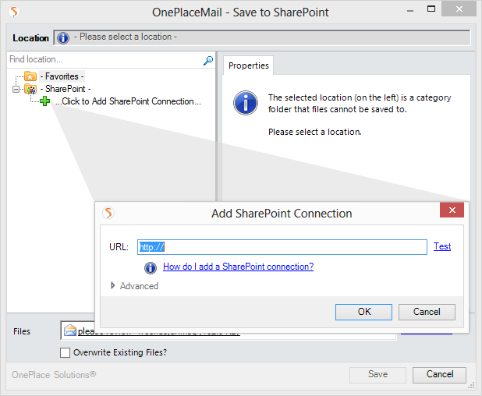Cancel the Add SharePoint Connection dialog

point(427,312)
